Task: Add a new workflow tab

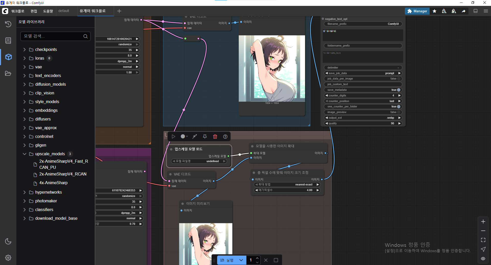Action: [119, 11]
